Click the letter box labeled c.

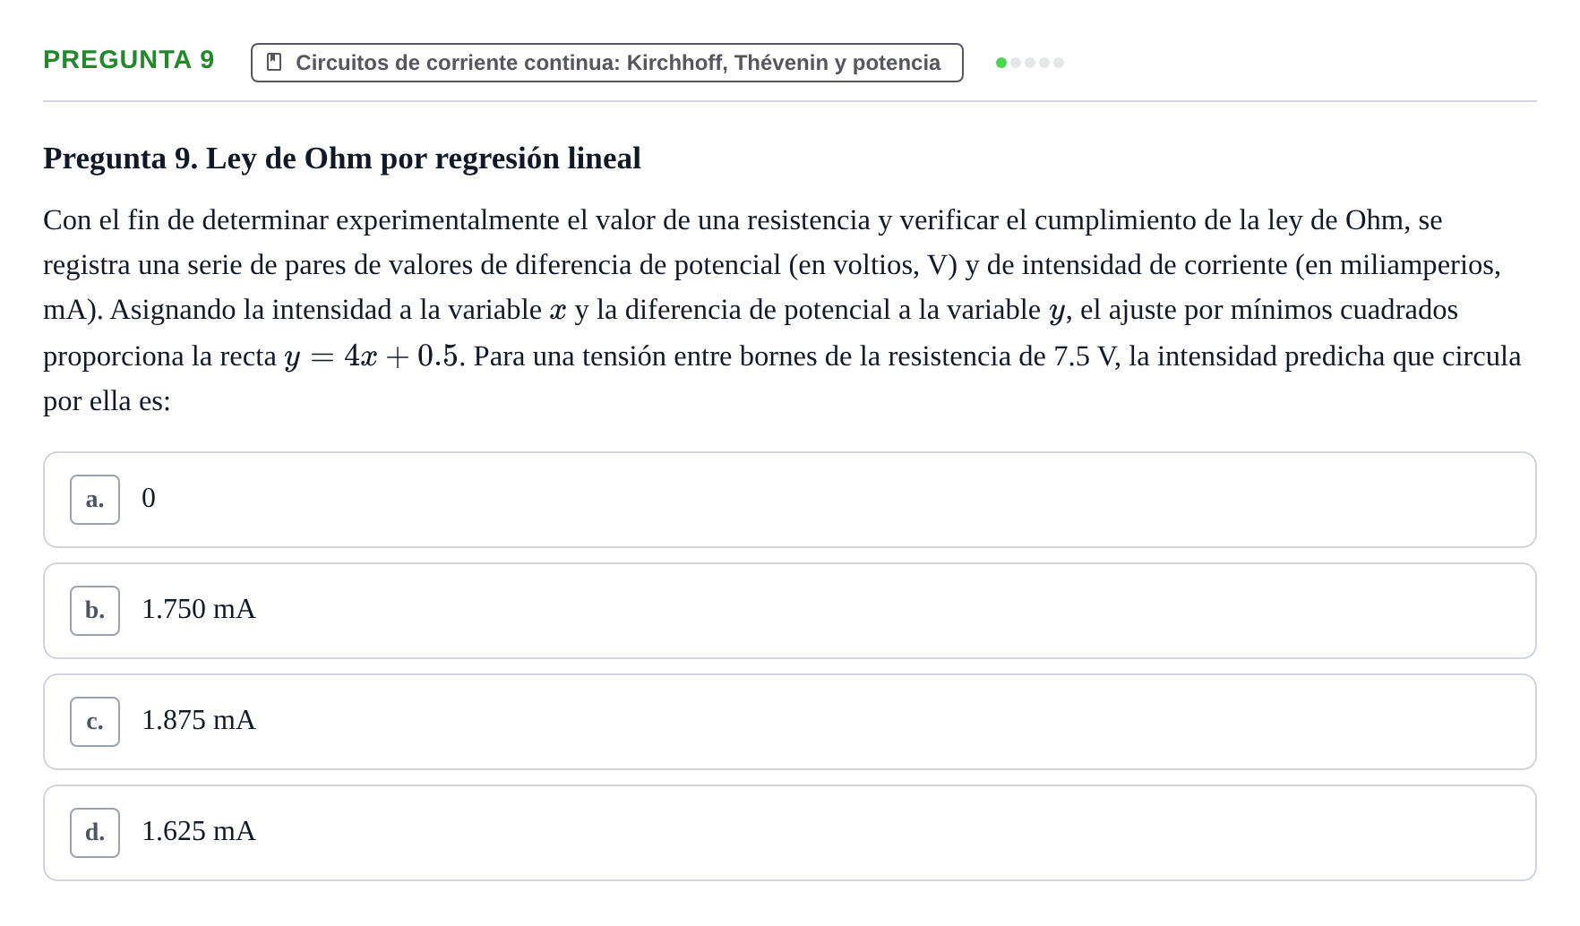pos(95,722)
